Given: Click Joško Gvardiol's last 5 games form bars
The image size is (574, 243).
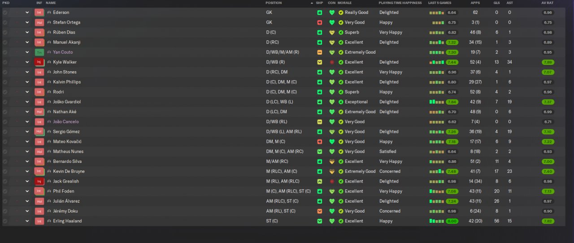Looking at the screenshot, I should tap(437, 102).
